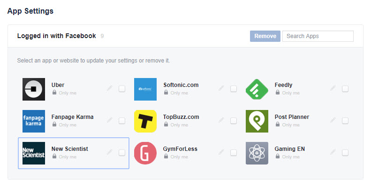
Task: Click the Uber app icon
Action: pos(34,89)
